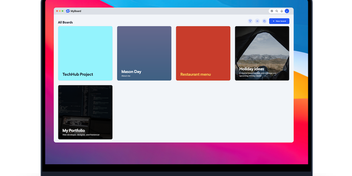Viewport: 352px width, 176px height.
Task: Open notifications via the bell icon
Action: point(282,11)
